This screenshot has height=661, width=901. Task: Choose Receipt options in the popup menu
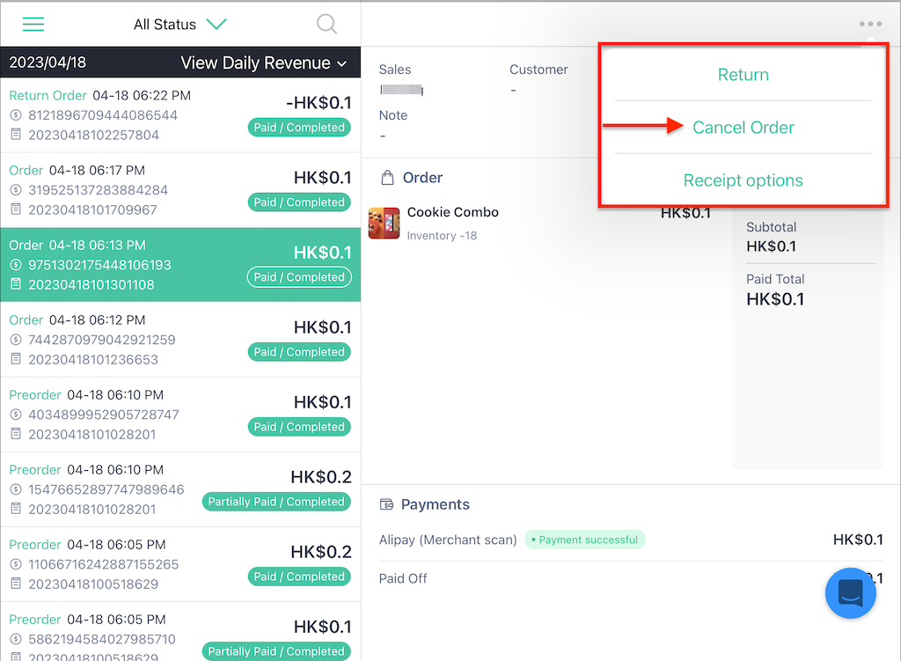coord(744,180)
